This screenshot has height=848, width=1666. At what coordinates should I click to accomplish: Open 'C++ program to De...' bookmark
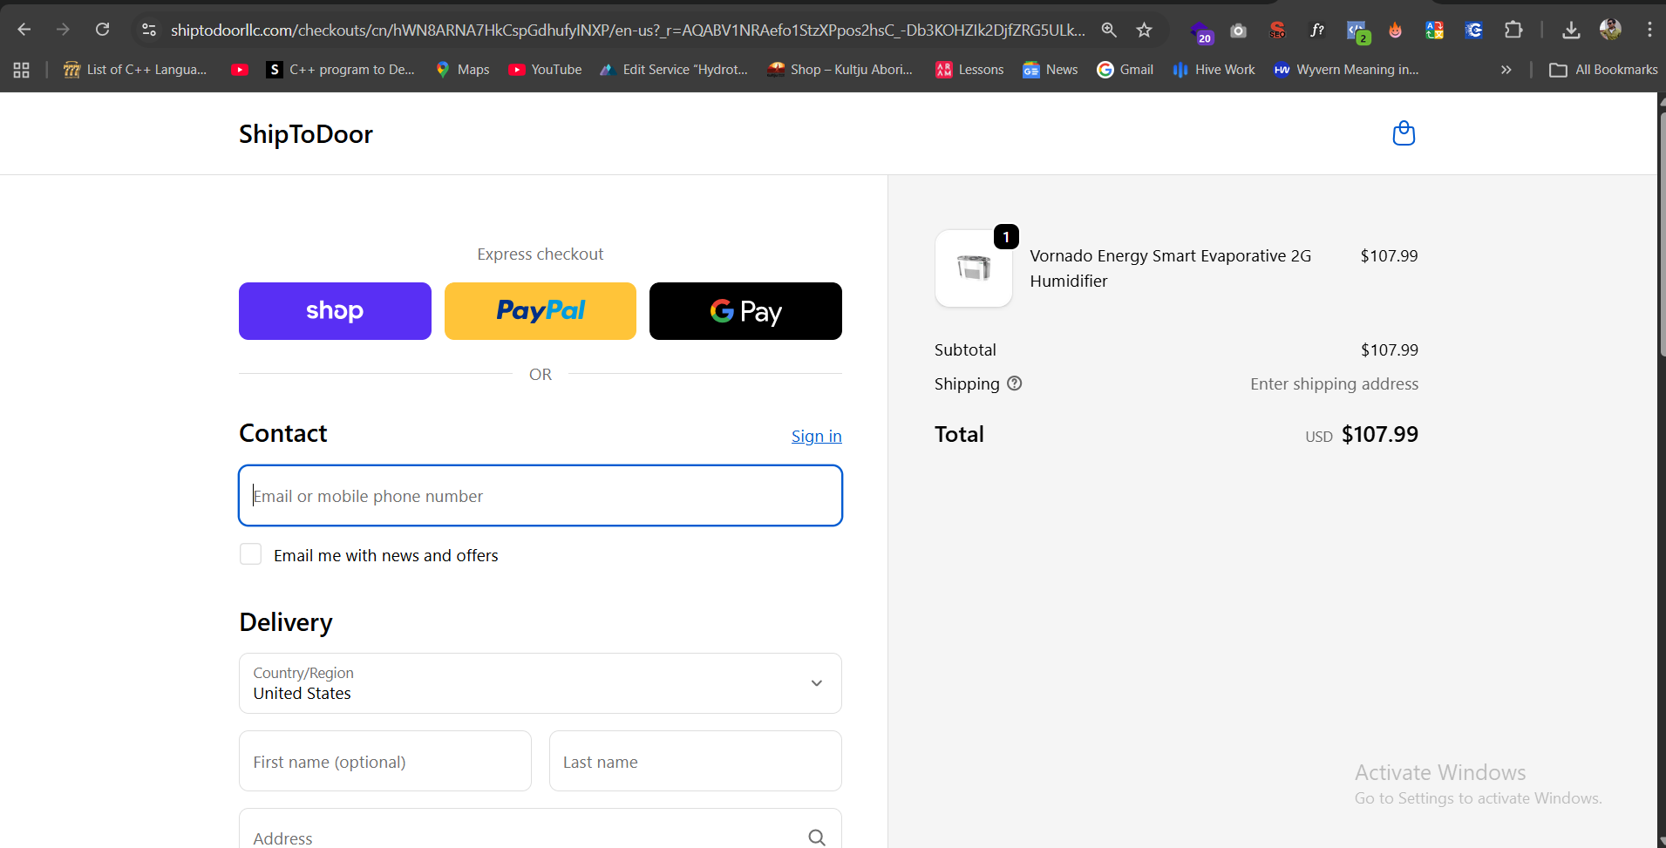[x=341, y=70]
